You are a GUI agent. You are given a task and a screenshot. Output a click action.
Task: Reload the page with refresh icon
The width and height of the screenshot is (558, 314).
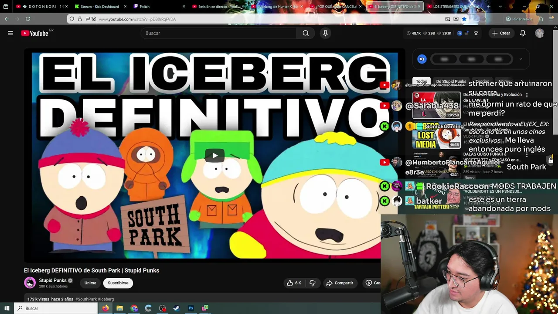tap(28, 19)
